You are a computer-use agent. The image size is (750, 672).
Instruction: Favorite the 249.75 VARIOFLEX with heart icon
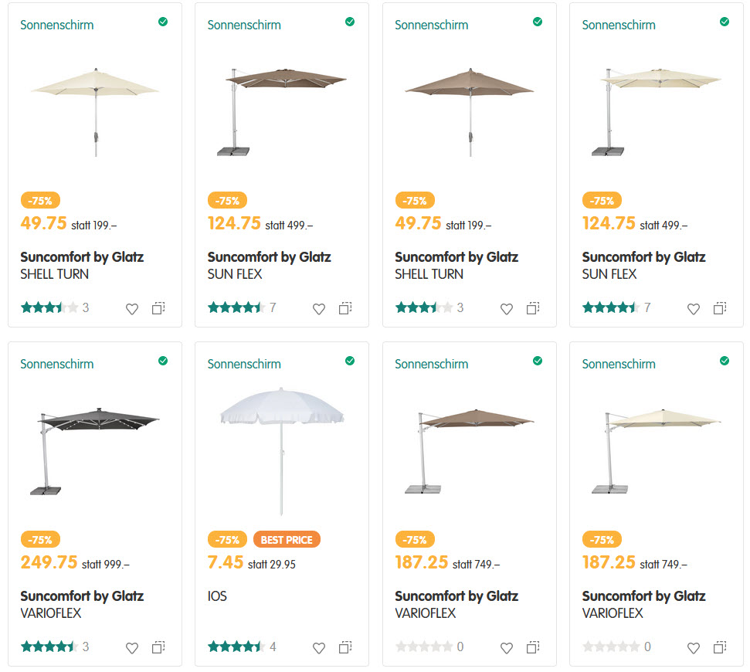click(132, 647)
